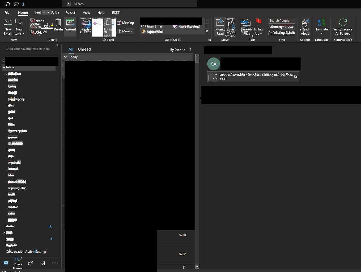
Task: Collapse the Inbox folder tree
Action: (4, 68)
